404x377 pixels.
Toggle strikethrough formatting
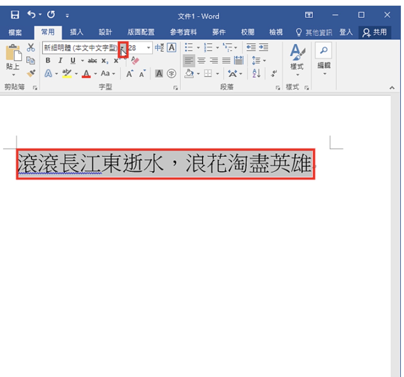pos(92,60)
